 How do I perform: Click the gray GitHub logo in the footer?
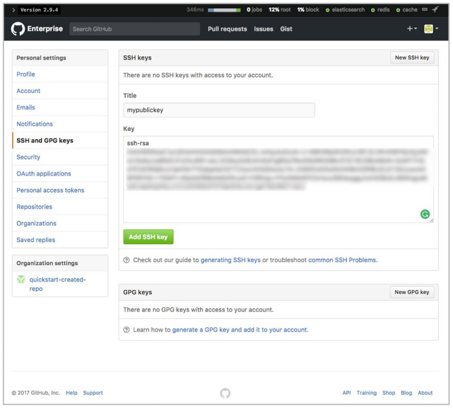(225, 393)
